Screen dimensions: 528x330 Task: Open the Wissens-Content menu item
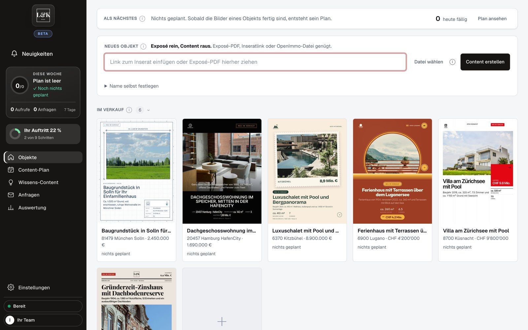(x=43, y=182)
